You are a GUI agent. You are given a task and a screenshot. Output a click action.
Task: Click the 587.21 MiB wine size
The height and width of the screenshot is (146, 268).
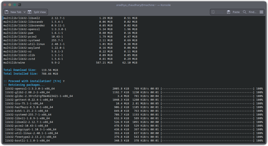point(104,63)
